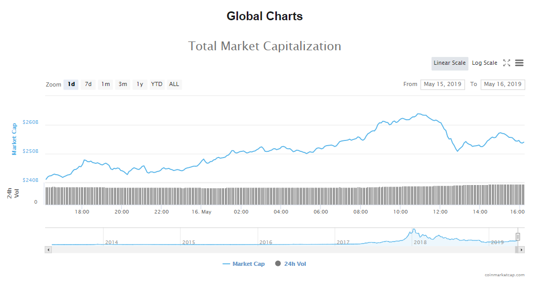Choose the YTD zoom option

click(157, 84)
